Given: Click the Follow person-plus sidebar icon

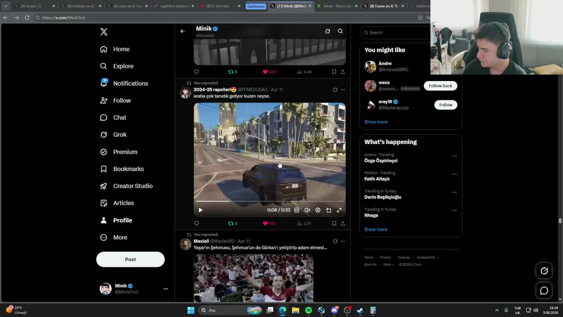Looking at the screenshot, I should pos(104,100).
